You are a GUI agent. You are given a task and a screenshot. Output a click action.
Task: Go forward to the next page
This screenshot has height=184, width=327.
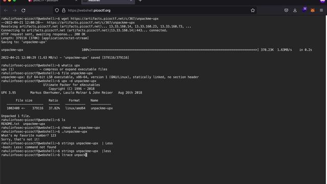[x=14, y=10]
